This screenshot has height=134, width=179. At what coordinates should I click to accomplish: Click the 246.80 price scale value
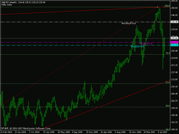coord(174,15)
